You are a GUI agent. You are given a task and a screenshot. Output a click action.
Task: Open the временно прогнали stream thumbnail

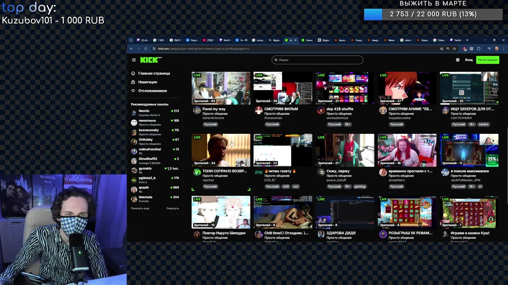[x=407, y=150]
